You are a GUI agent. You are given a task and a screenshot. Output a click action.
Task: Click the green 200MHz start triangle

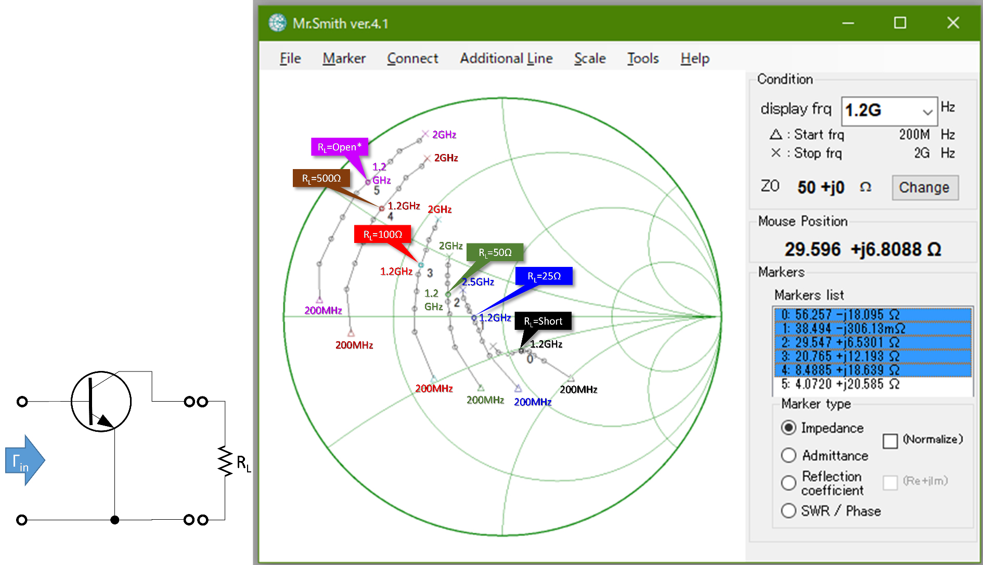(481, 388)
